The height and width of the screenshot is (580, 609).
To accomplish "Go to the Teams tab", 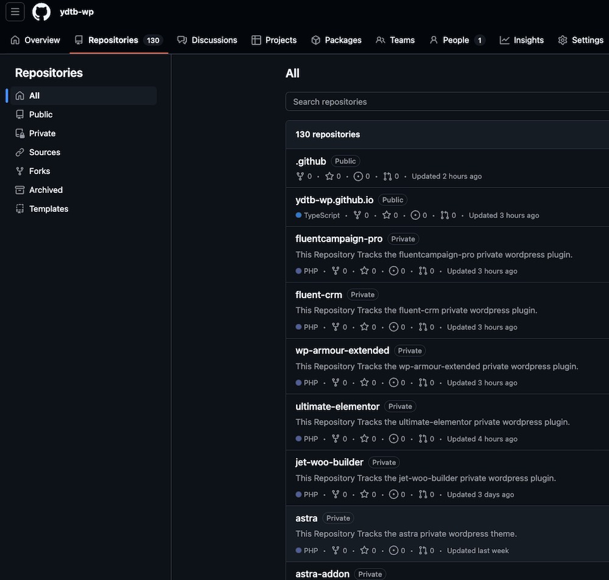I will (x=395, y=40).
